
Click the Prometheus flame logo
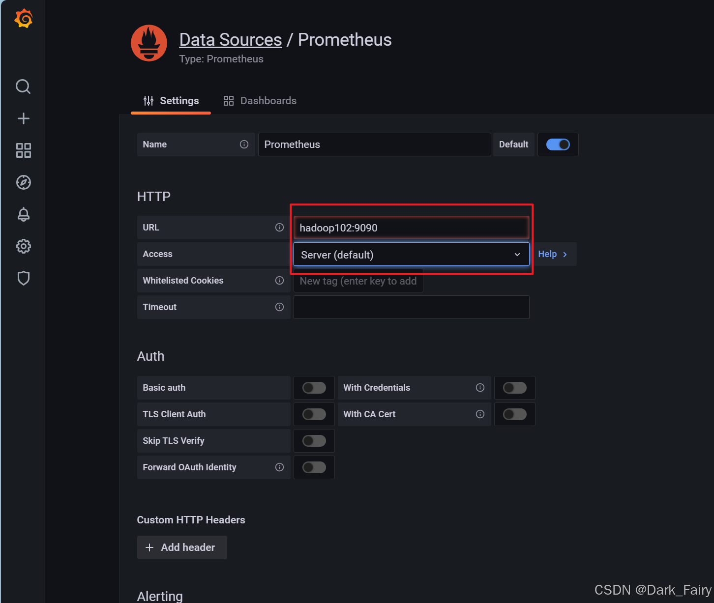click(x=149, y=43)
